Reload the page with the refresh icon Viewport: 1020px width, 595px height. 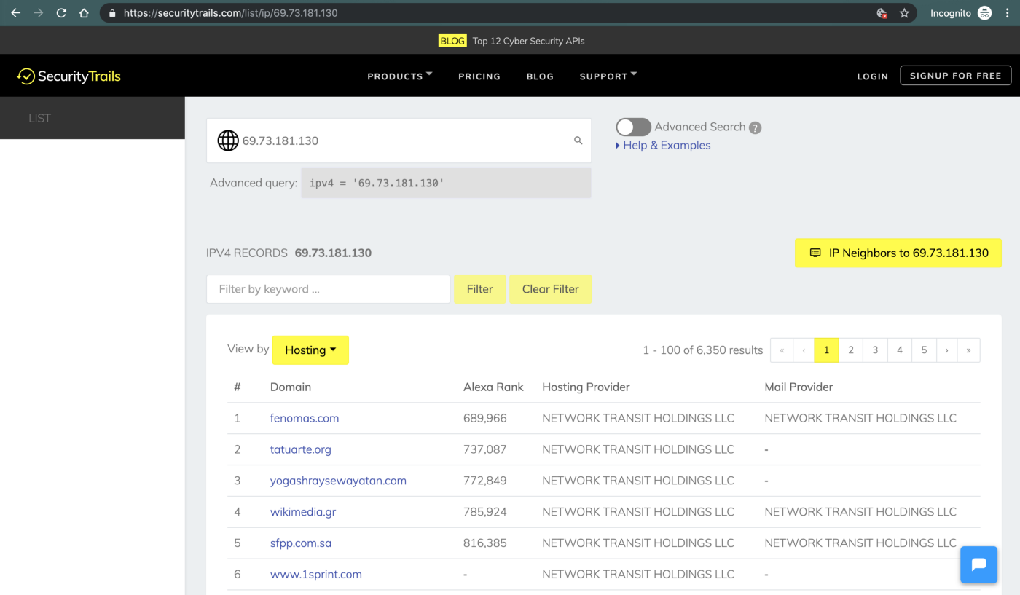[62, 13]
